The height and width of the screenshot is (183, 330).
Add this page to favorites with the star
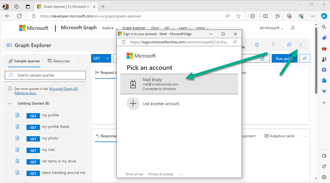pyautogui.click(x=238, y=16)
